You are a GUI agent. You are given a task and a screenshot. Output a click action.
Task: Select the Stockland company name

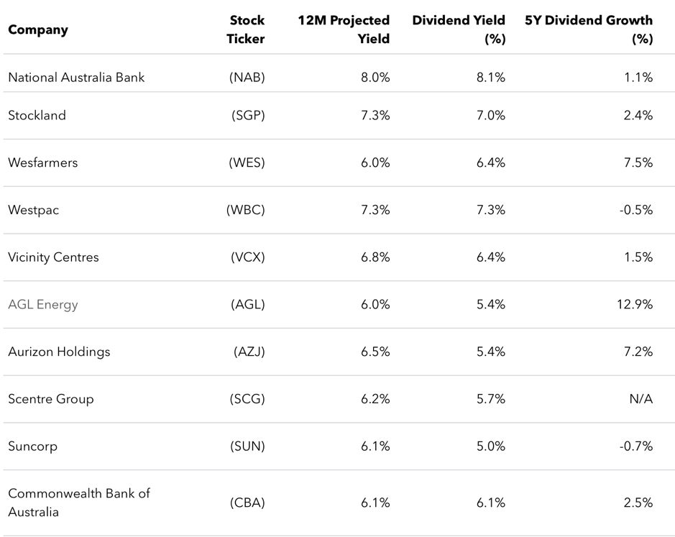(37, 116)
